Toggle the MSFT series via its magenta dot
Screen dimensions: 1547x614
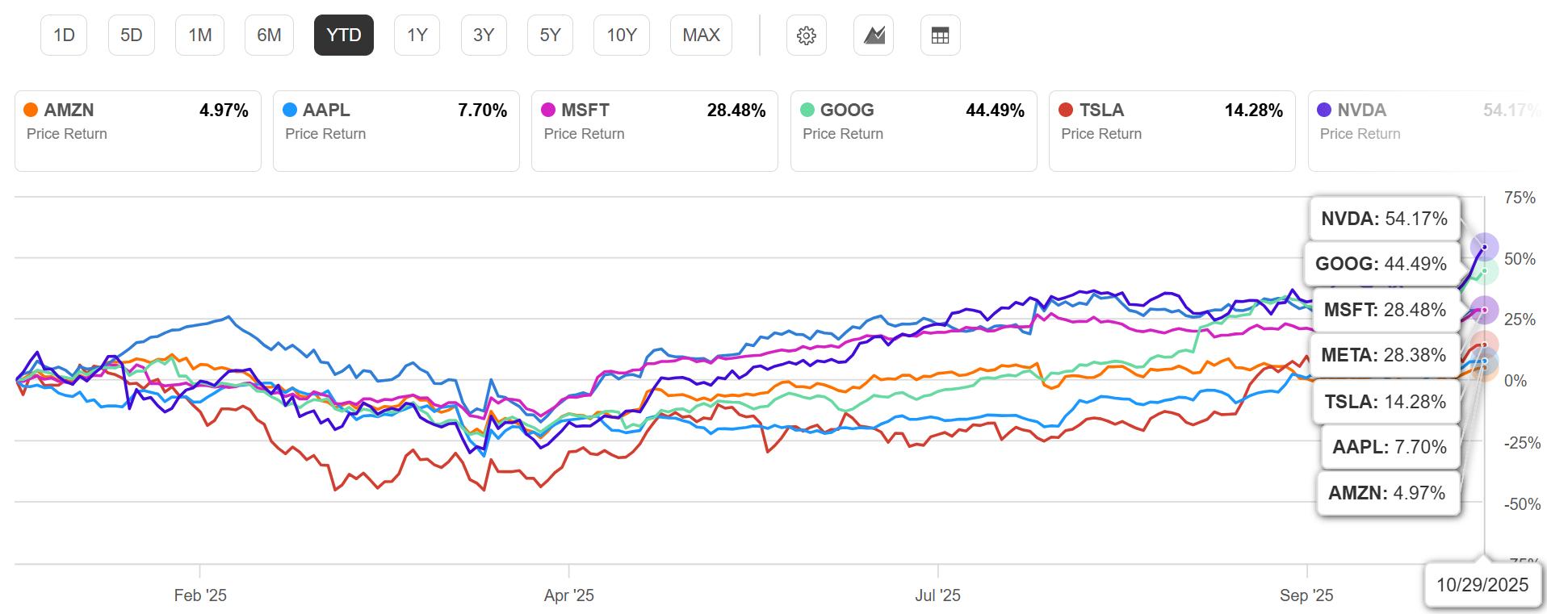pos(549,109)
